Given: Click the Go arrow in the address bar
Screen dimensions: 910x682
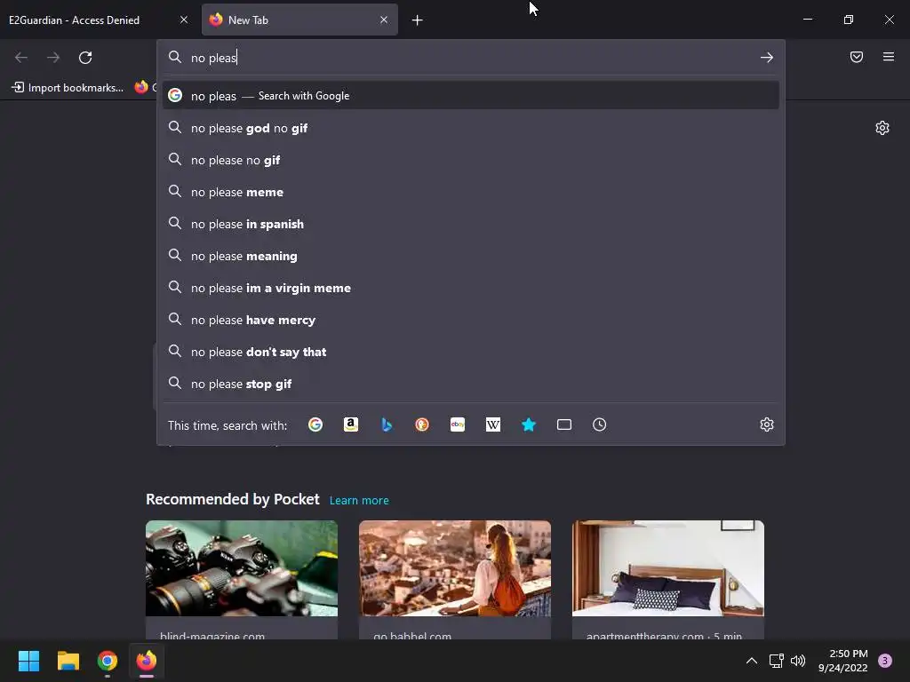Looking at the screenshot, I should [767, 58].
